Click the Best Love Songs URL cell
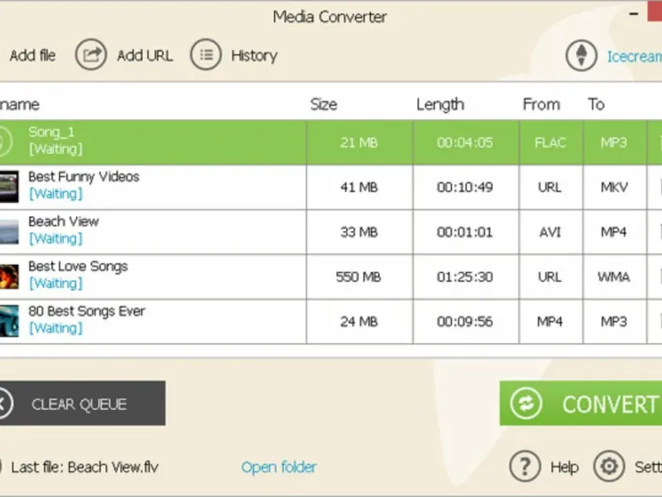 tap(550, 277)
